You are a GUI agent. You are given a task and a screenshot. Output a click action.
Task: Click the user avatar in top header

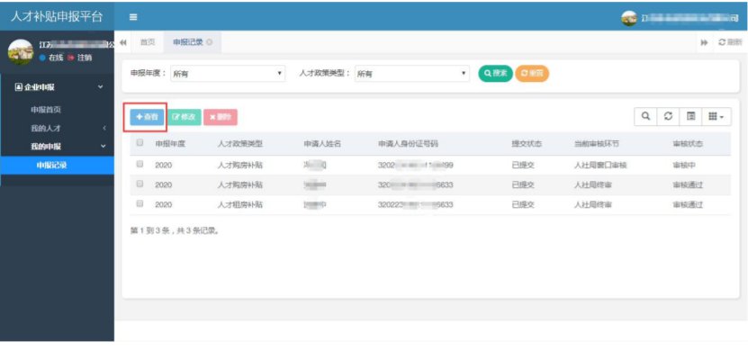[x=629, y=18]
